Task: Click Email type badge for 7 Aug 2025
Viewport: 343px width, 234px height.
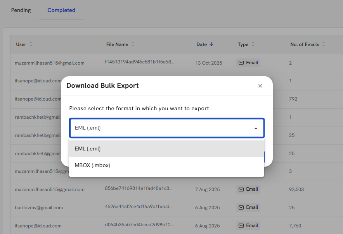Action: click(248, 189)
